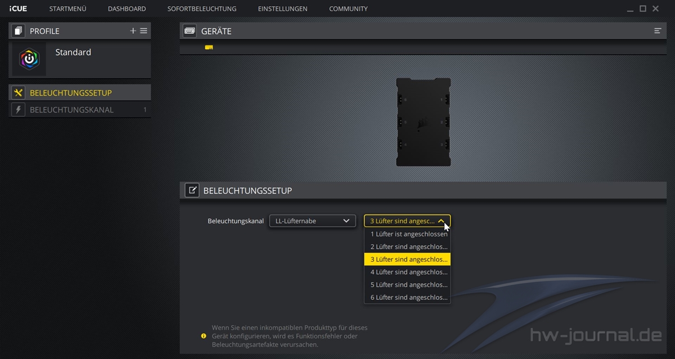675x359 pixels.
Task: Choose 4 Lüfter sind angeschlossen
Action: pyautogui.click(x=407, y=272)
